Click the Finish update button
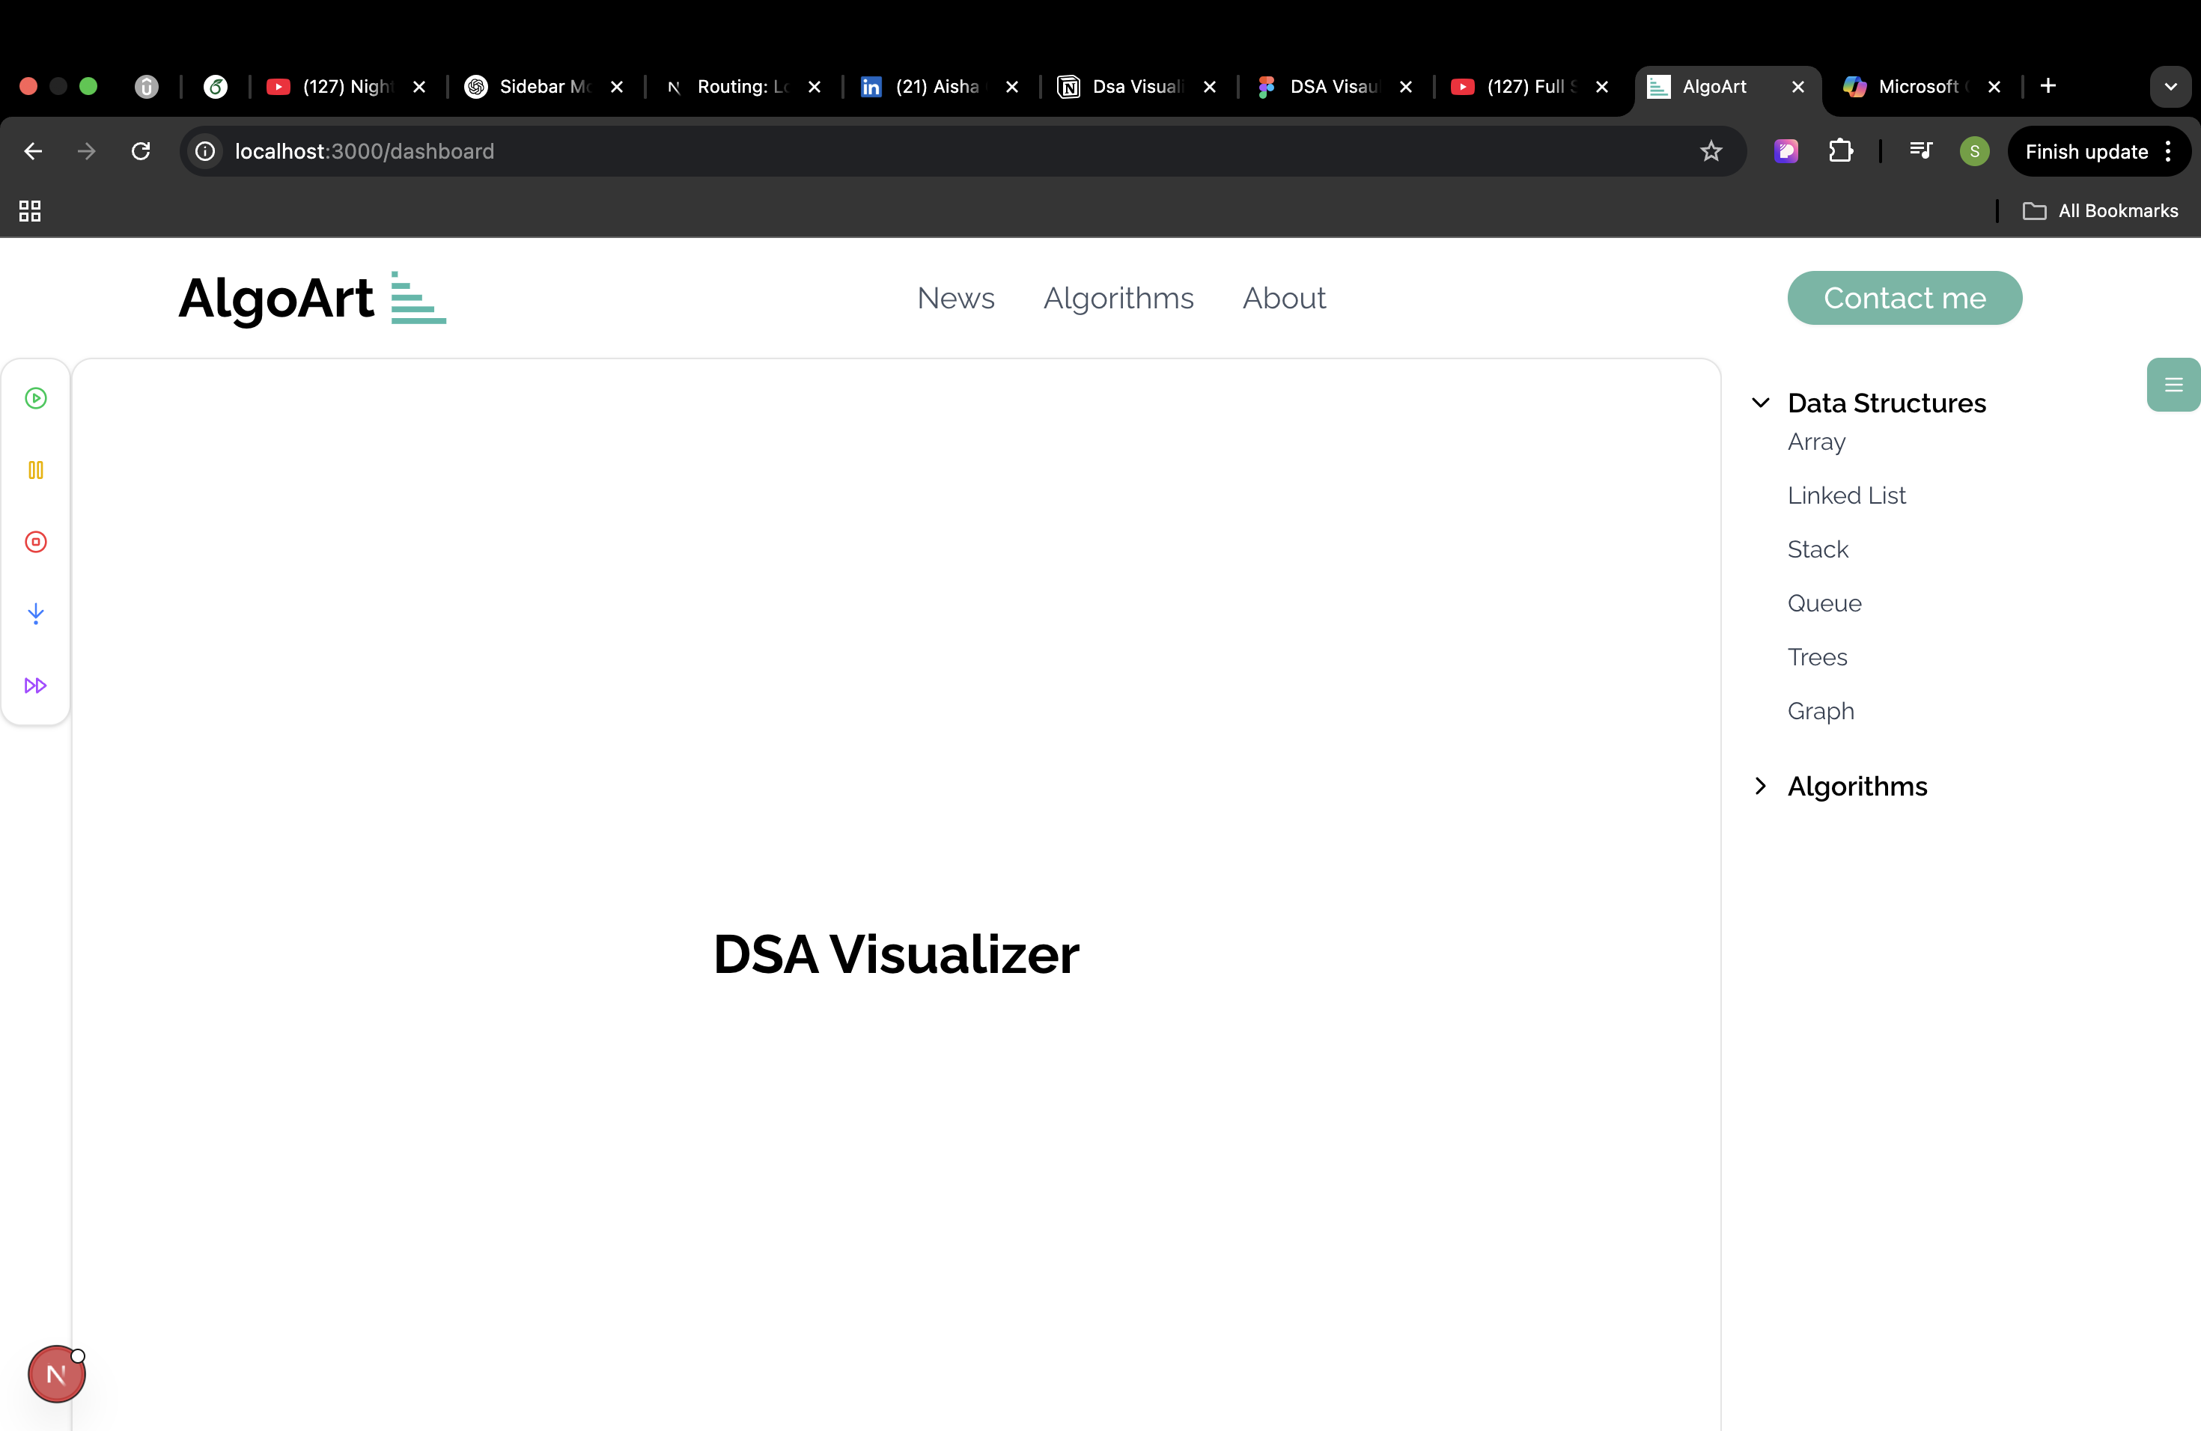This screenshot has height=1431, width=2201. [2086, 152]
